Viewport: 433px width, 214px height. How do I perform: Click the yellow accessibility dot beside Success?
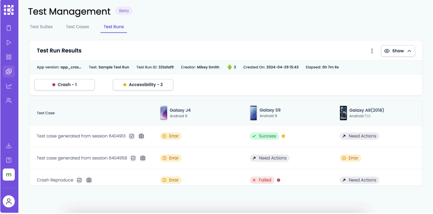coord(283,136)
